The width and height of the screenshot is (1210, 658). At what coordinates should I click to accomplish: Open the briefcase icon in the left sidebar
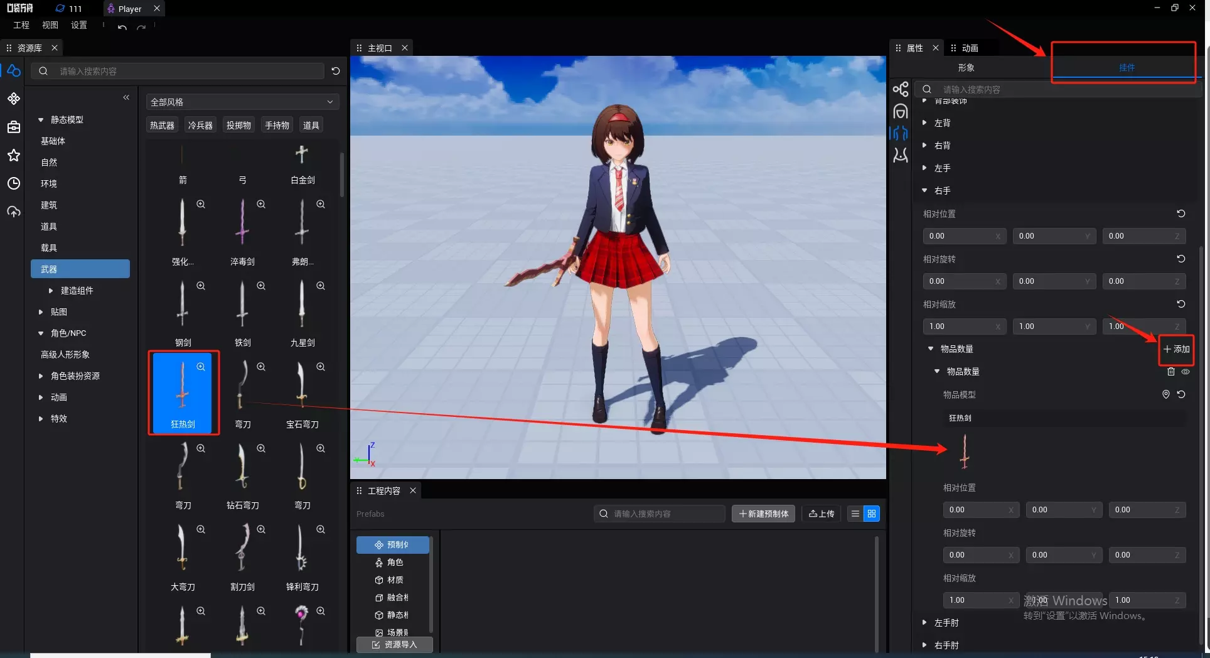(14, 127)
